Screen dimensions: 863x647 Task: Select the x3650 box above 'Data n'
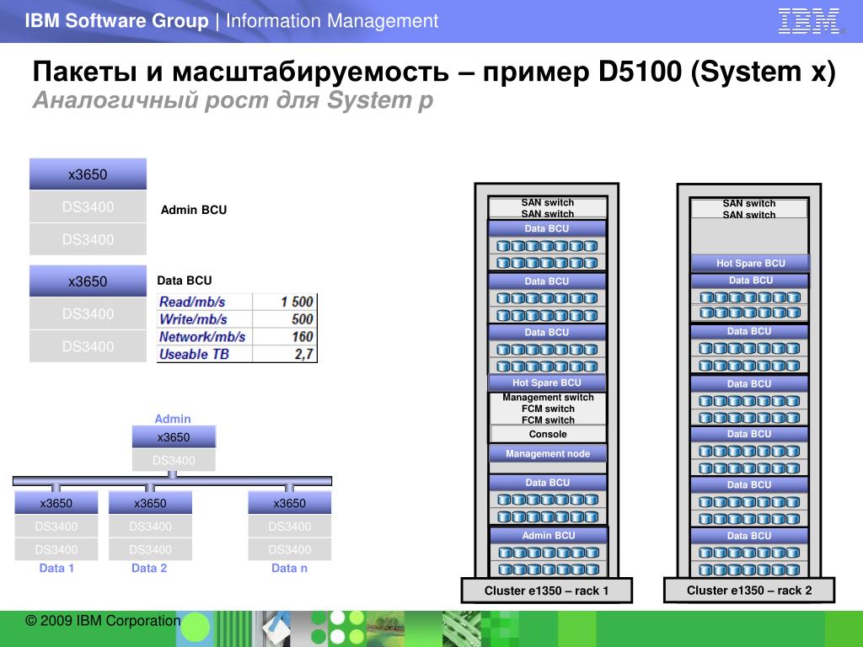point(290,503)
